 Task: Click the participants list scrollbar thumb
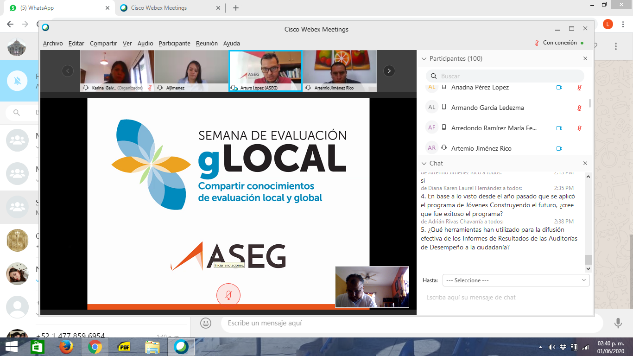tap(590, 103)
